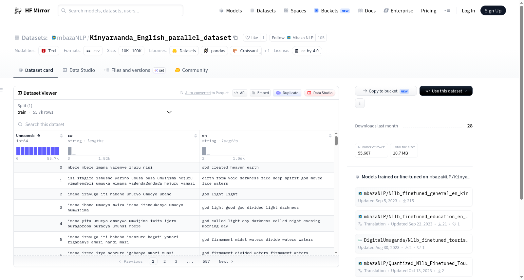The image size is (524, 280).
Task: Switch to Files and versions tab
Action: point(135,70)
